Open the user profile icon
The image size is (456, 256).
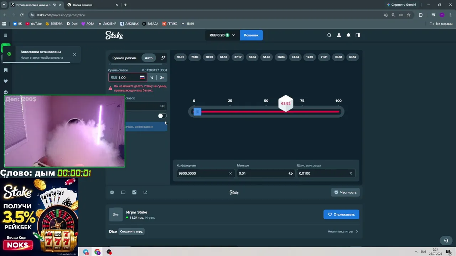(339, 35)
